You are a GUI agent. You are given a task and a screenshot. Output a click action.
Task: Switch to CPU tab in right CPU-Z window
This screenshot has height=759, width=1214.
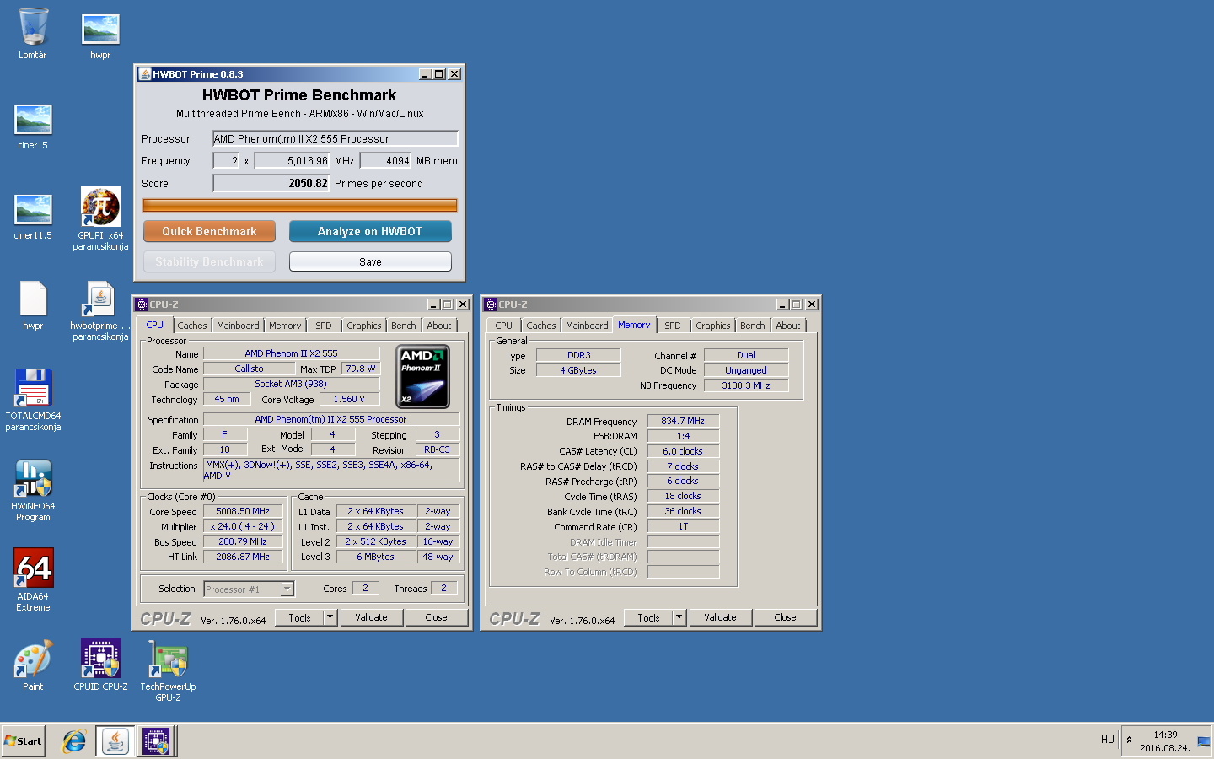pyautogui.click(x=504, y=326)
